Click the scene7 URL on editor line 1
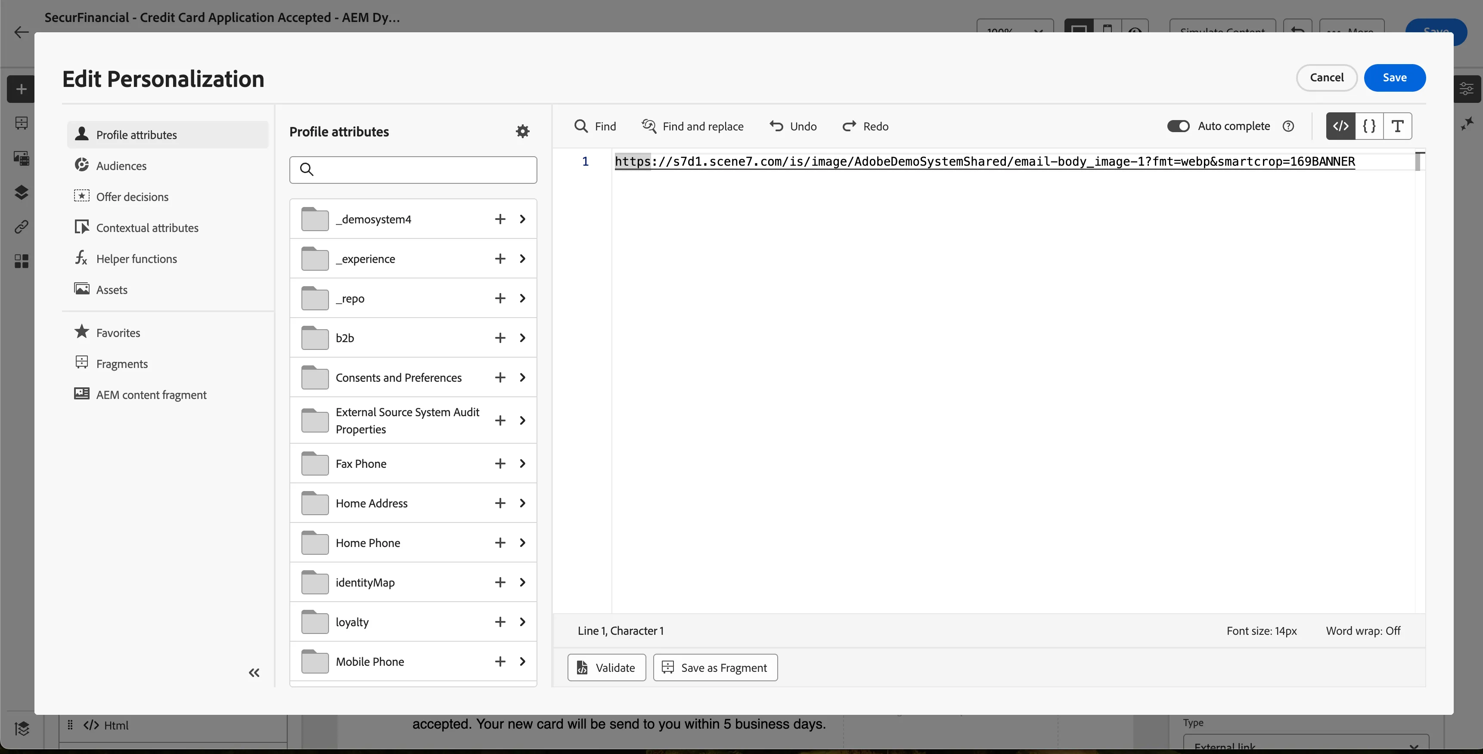Viewport: 1483px width, 754px height. pos(984,162)
